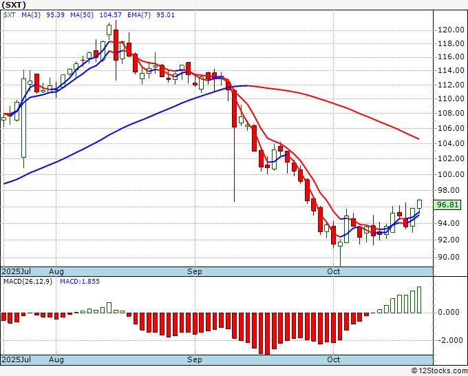
Task: Click the 104.00 price axis label
Action: pos(451,144)
